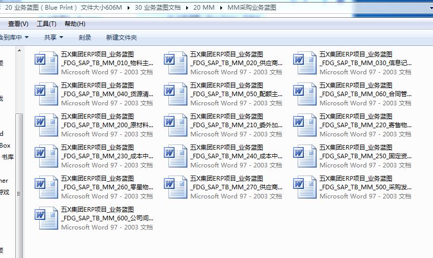The image size is (433, 258).
Task: Open address bar history dropdown arrow
Action: click(x=431, y=8)
